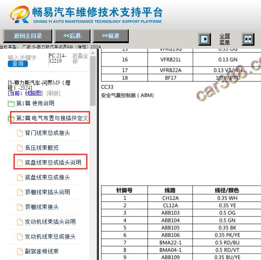Click the ABB104 circuit cell
261x260 pixels.
point(170,220)
